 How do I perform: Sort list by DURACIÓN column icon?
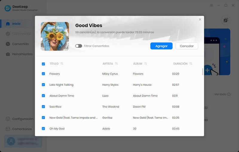click(x=191, y=63)
